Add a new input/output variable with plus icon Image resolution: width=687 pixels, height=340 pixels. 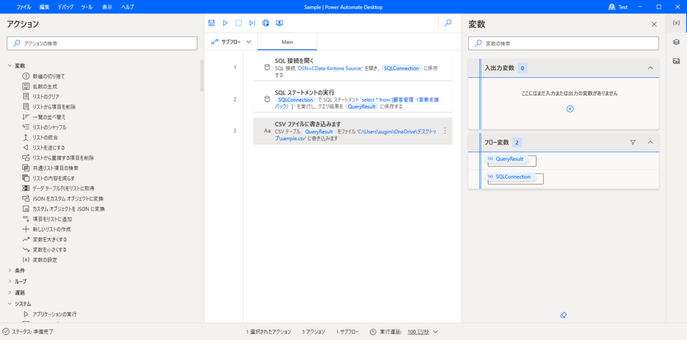pyautogui.click(x=570, y=109)
